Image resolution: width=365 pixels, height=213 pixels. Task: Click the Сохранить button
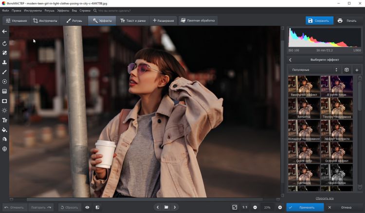pos(320,20)
